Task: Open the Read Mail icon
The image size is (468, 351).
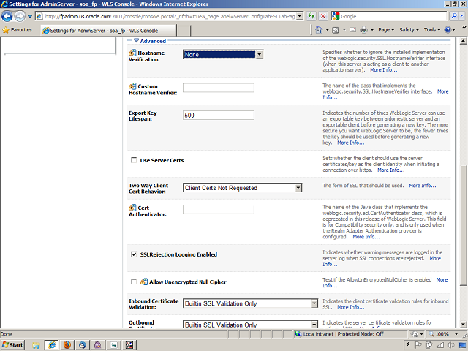Action: (x=352, y=30)
